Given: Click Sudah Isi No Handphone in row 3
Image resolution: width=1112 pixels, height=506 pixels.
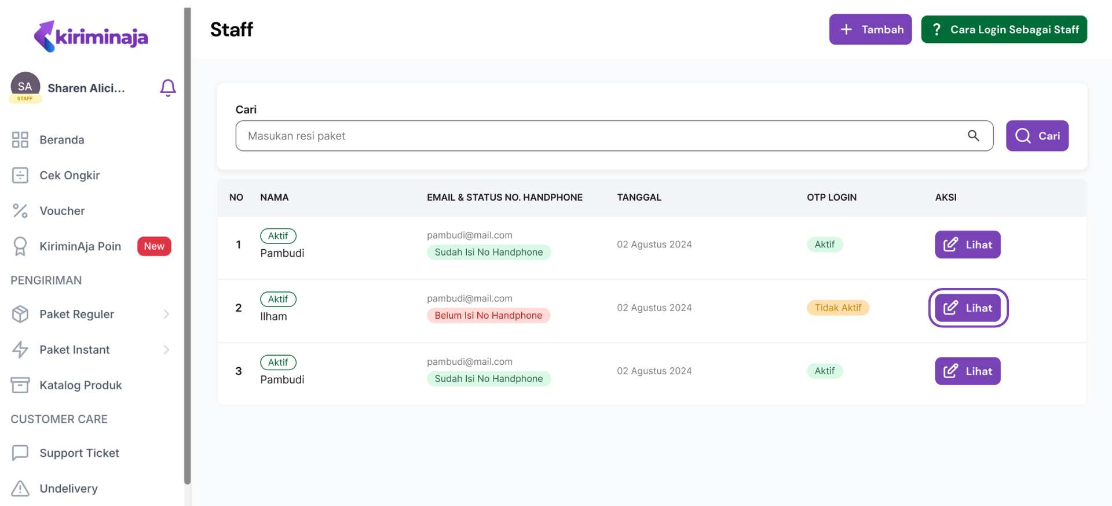Looking at the screenshot, I should point(489,379).
